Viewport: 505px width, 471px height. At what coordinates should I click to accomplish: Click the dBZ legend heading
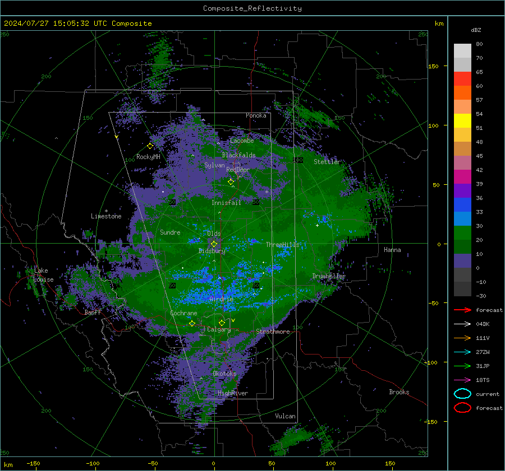coord(476,30)
